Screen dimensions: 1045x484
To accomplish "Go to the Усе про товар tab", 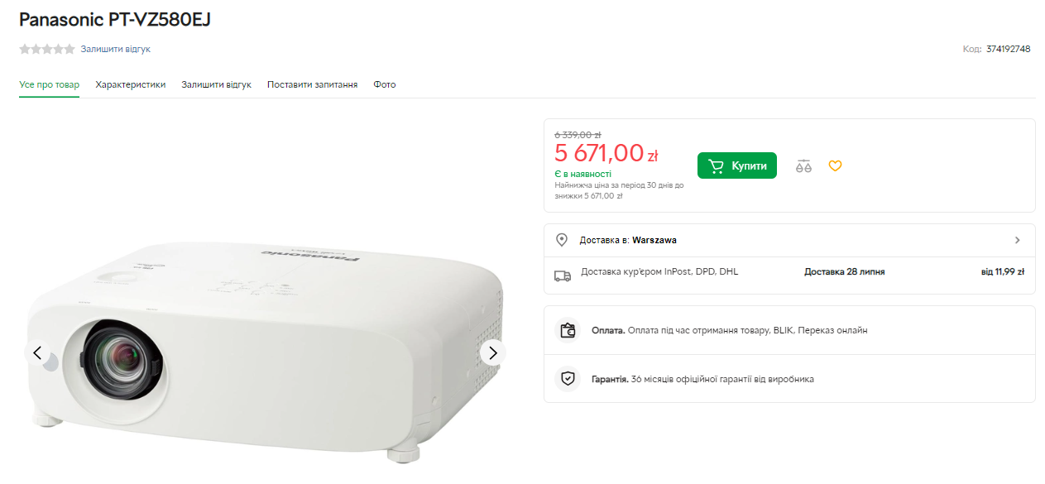I will tap(50, 84).
